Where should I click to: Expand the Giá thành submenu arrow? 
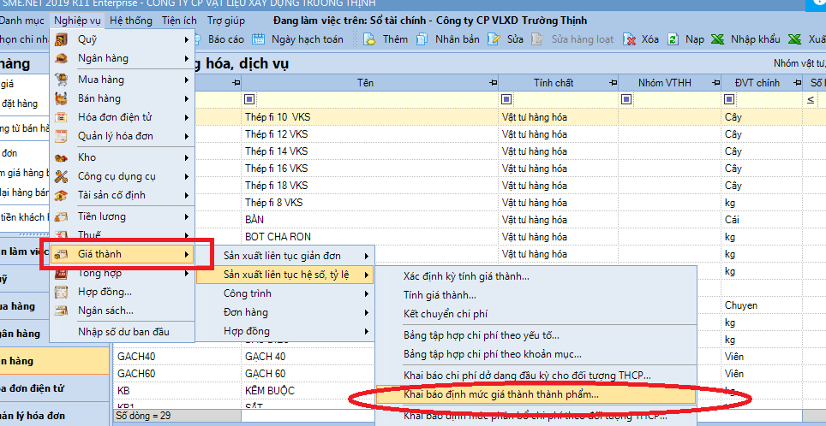[187, 255]
